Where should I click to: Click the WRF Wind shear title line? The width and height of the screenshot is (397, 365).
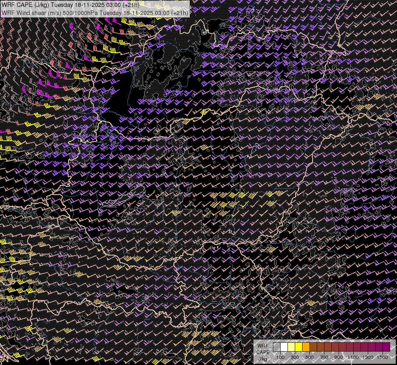point(95,13)
